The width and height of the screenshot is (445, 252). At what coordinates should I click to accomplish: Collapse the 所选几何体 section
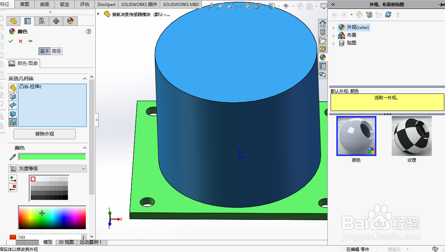(85, 79)
